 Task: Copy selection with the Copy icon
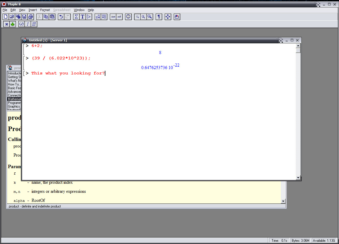point(46,17)
